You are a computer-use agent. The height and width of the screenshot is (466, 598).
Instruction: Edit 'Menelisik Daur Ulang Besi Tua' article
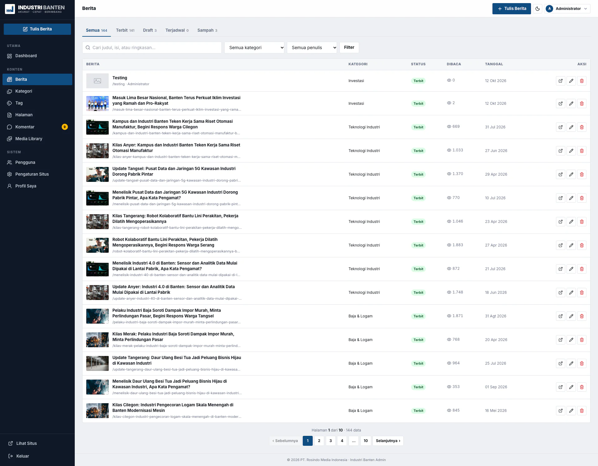571,387
